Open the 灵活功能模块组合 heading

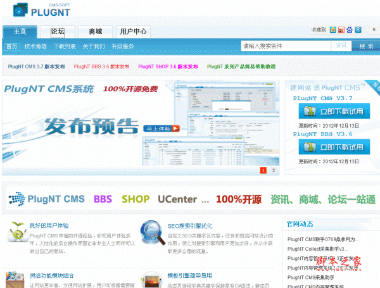(x=52, y=275)
